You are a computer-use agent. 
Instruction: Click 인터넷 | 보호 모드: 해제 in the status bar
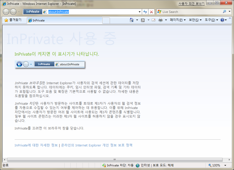point(154,165)
